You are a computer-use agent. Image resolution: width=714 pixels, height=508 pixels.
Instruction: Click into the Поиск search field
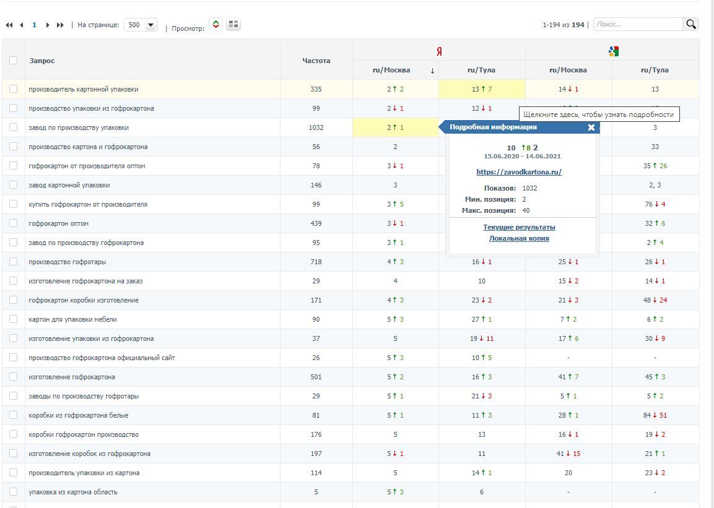pyautogui.click(x=638, y=25)
